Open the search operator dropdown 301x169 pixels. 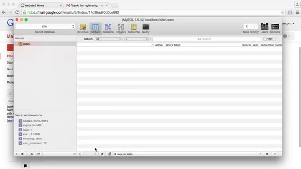click(136, 39)
